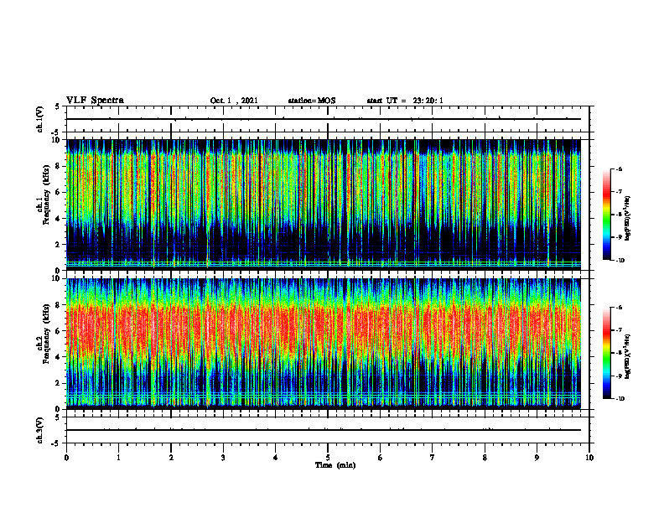Click the ch.1 frequency tick label "2"

[59, 245]
